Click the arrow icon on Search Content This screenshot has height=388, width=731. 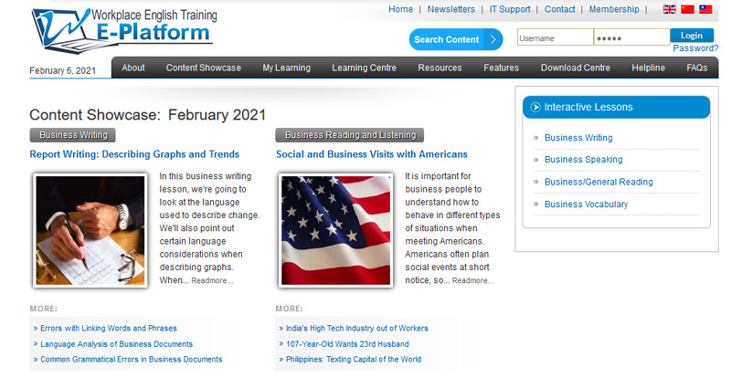493,39
